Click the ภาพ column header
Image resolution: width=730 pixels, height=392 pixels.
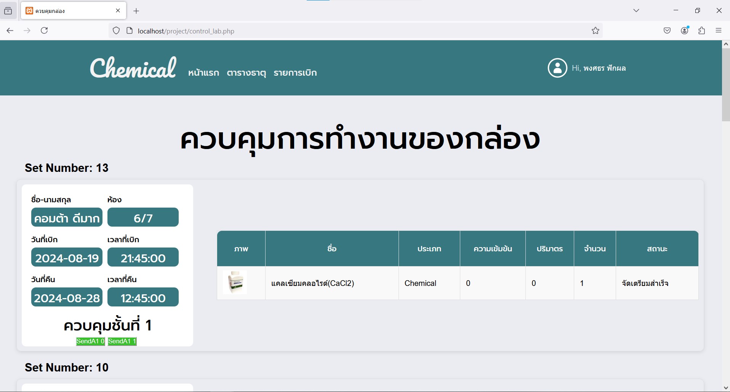pyautogui.click(x=241, y=249)
